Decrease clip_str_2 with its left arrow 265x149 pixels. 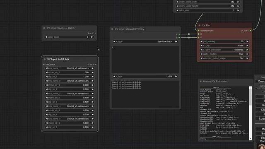[x=47, y=89]
